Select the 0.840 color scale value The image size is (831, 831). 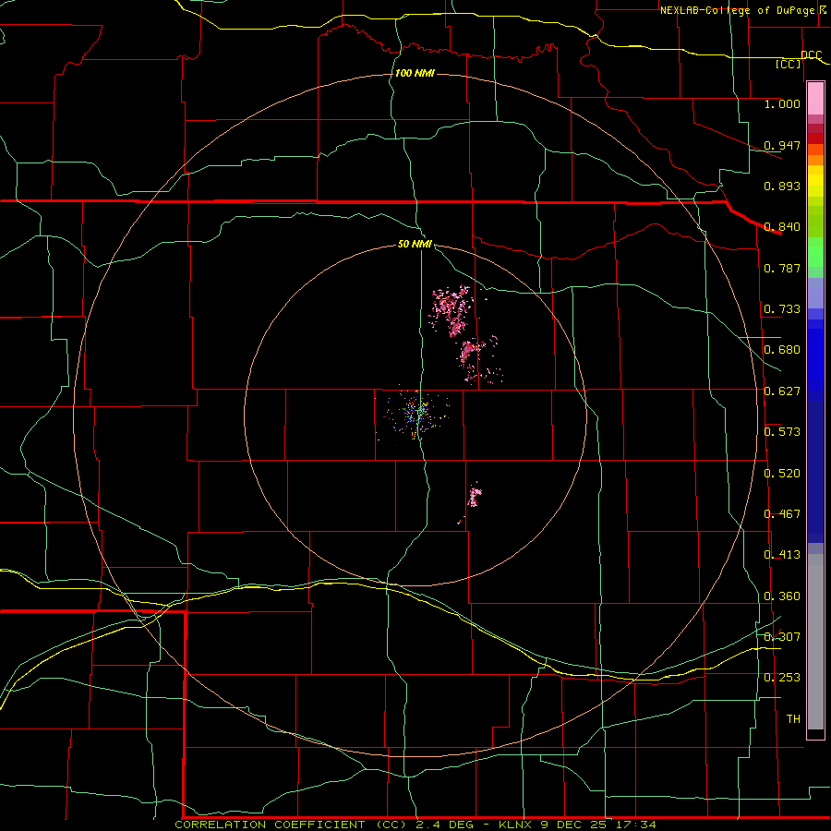pyautogui.click(x=782, y=227)
